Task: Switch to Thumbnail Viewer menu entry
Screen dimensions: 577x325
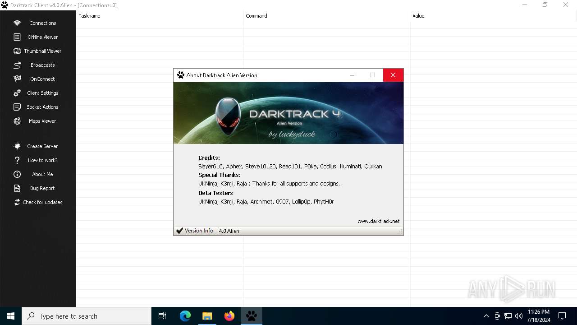Action: coord(43,51)
